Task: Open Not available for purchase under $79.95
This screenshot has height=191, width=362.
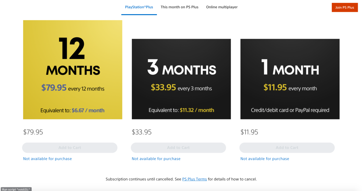Action: 48,159
